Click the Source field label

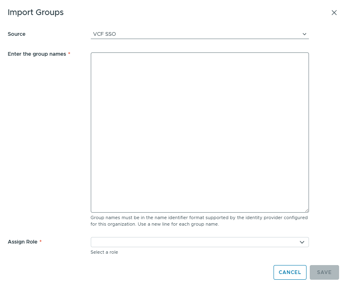pos(17,34)
